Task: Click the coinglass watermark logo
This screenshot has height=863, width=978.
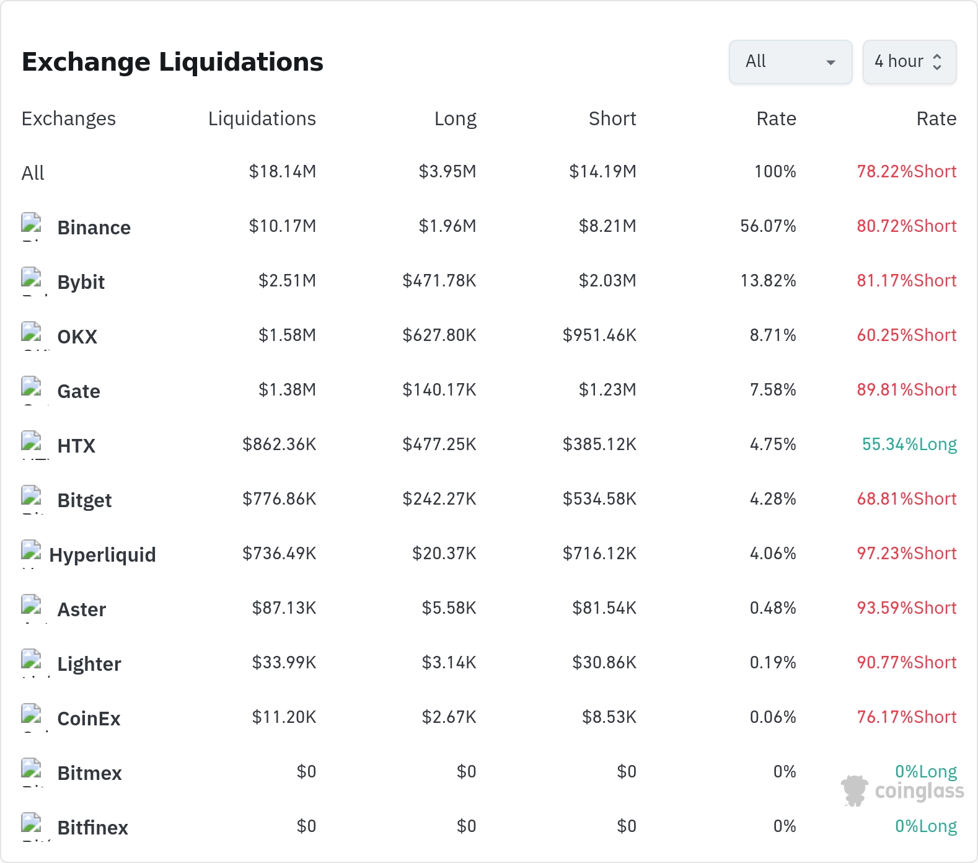Action: (902, 790)
